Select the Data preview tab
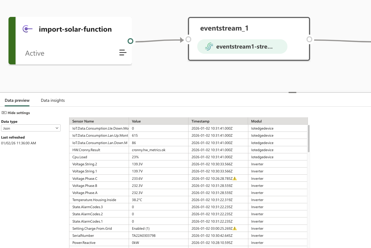371x248 pixels. 17,100
